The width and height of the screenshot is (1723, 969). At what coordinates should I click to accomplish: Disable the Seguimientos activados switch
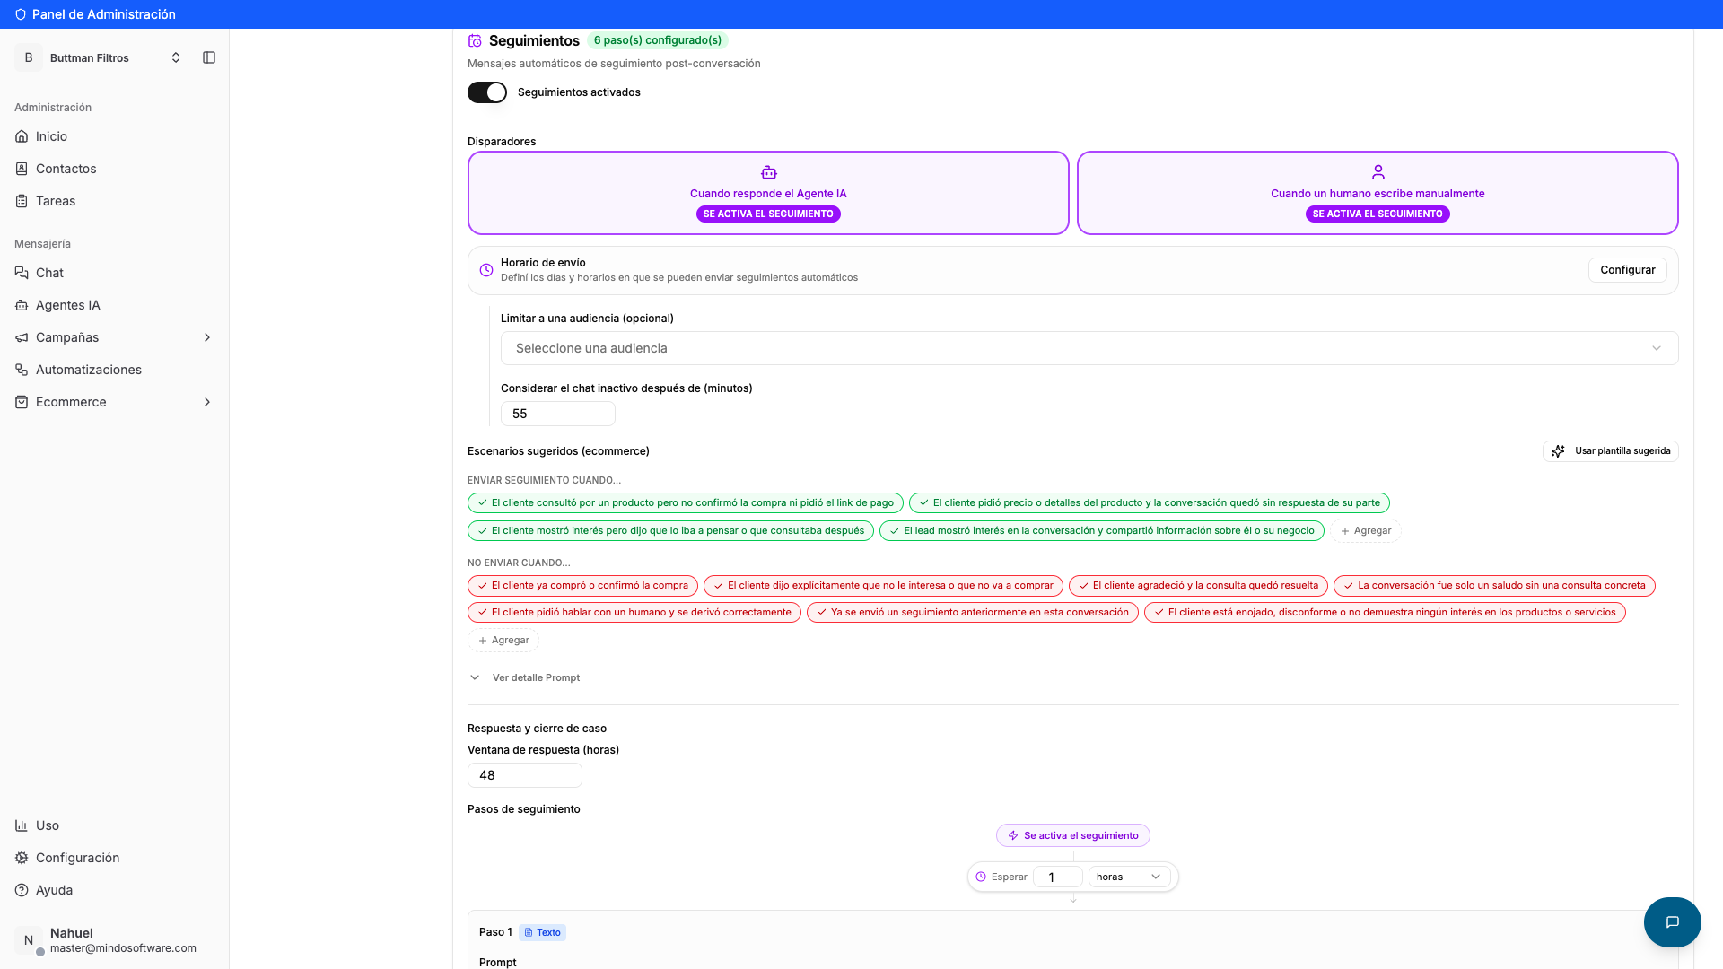pyautogui.click(x=487, y=92)
